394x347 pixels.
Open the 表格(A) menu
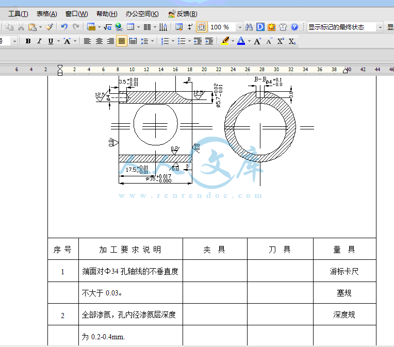[x=47, y=14]
